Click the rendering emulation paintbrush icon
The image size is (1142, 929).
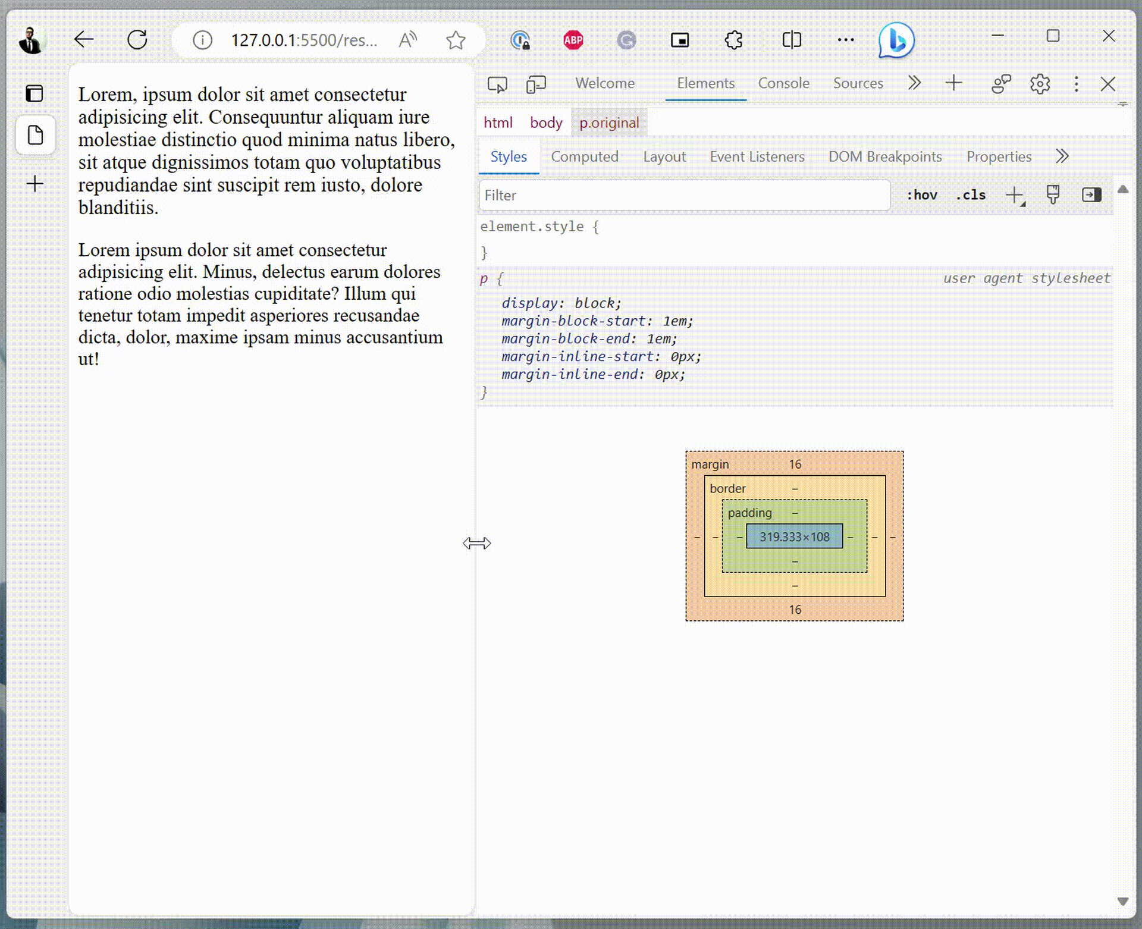pos(1053,195)
